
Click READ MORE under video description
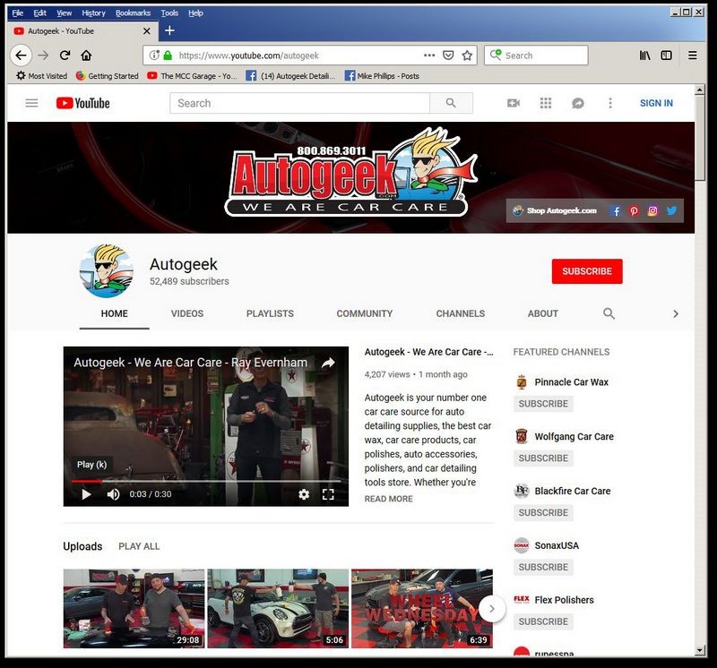(389, 499)
